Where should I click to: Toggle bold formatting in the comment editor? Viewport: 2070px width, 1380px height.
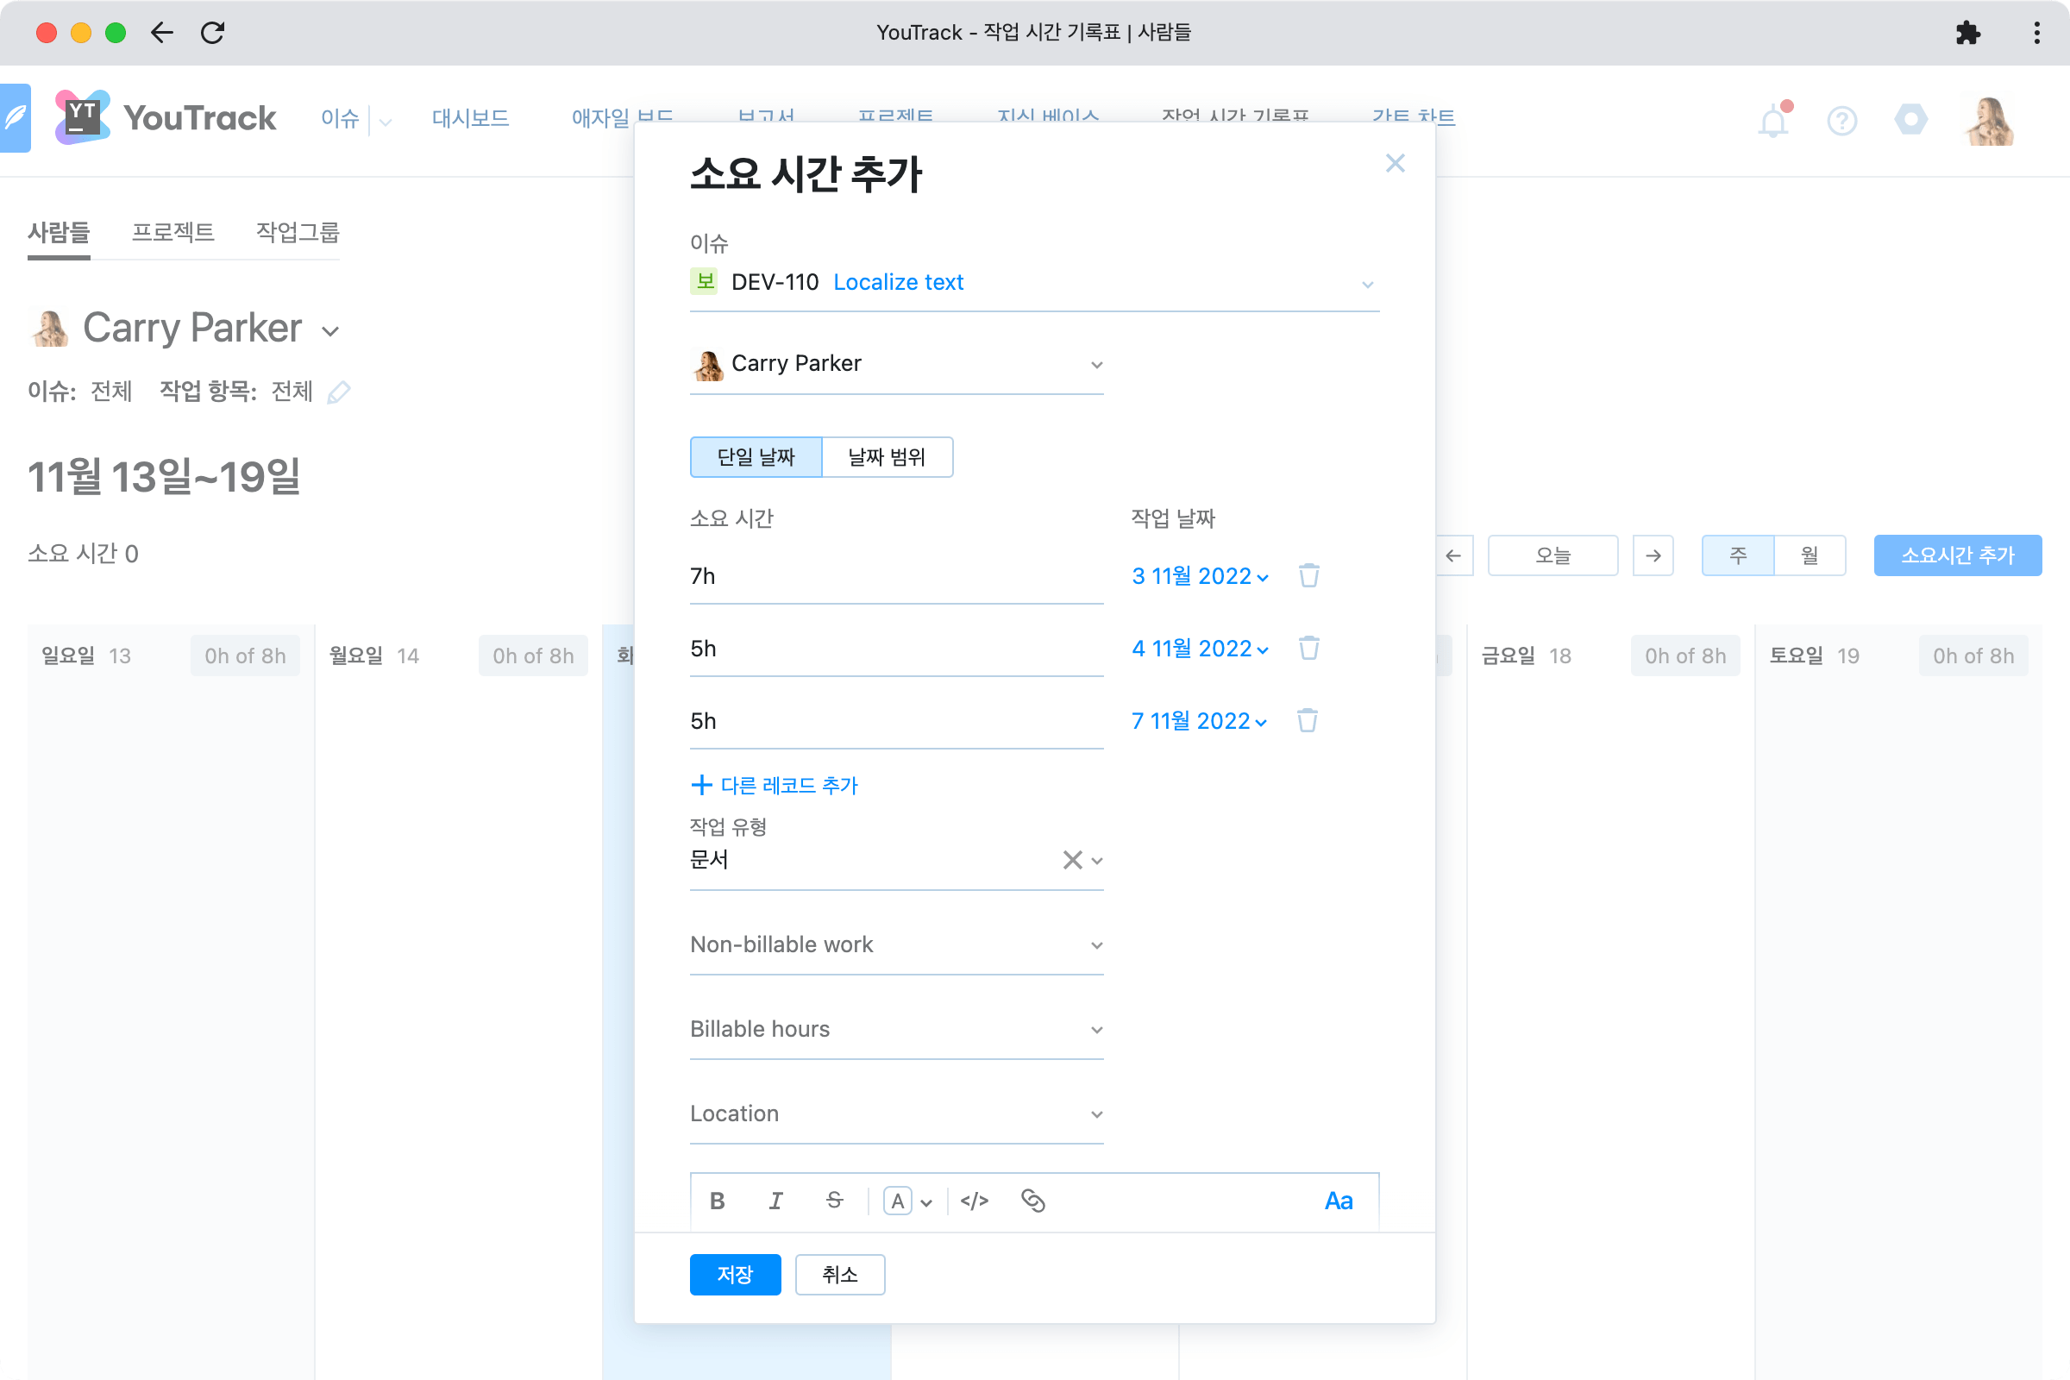[718, 1200]
